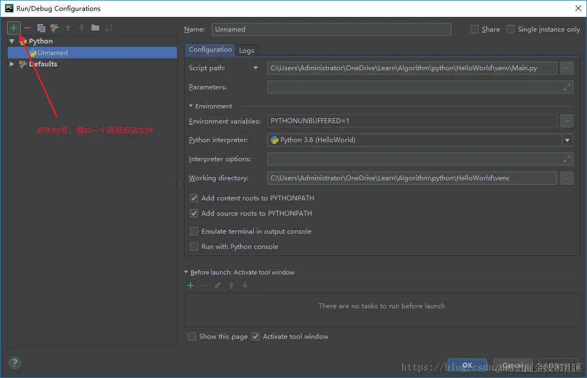Click the Sort Configurations icon
Image resolution: width=587 pixels, height=378 pixels.
click(x=108, y=28)
